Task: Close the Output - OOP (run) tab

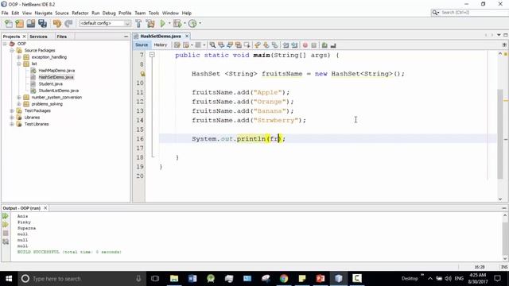Action: (45, 208)
